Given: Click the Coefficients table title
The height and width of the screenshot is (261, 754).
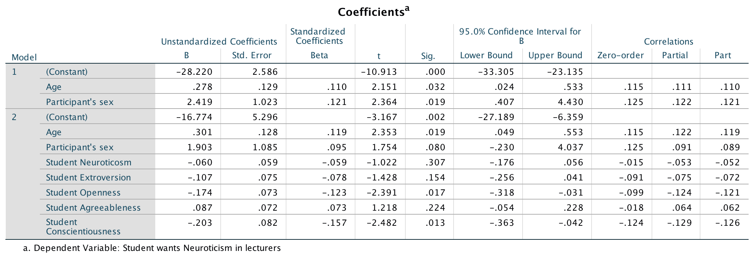Looking at the screenshot, I should point(373,12).
